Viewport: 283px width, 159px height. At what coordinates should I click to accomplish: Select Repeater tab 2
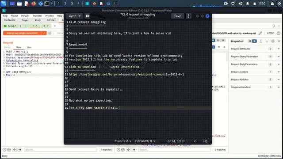click(44, 26)
